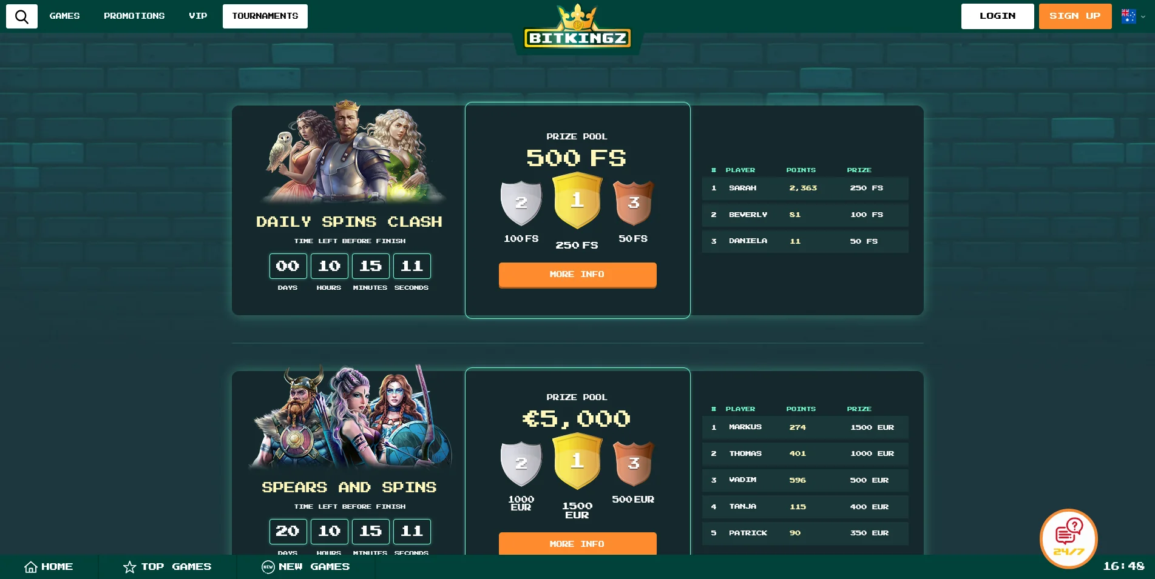Image resolution: width=1155 pixels, height=579 pixels.
Task: Click the New Games badge icon
Action: point(268,567)
